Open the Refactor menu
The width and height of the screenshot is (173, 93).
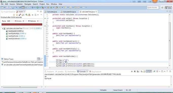pyautogui.click(x=20, y=4)
